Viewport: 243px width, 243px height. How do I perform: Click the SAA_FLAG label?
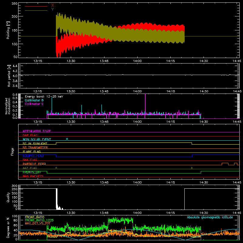[30, 160]
